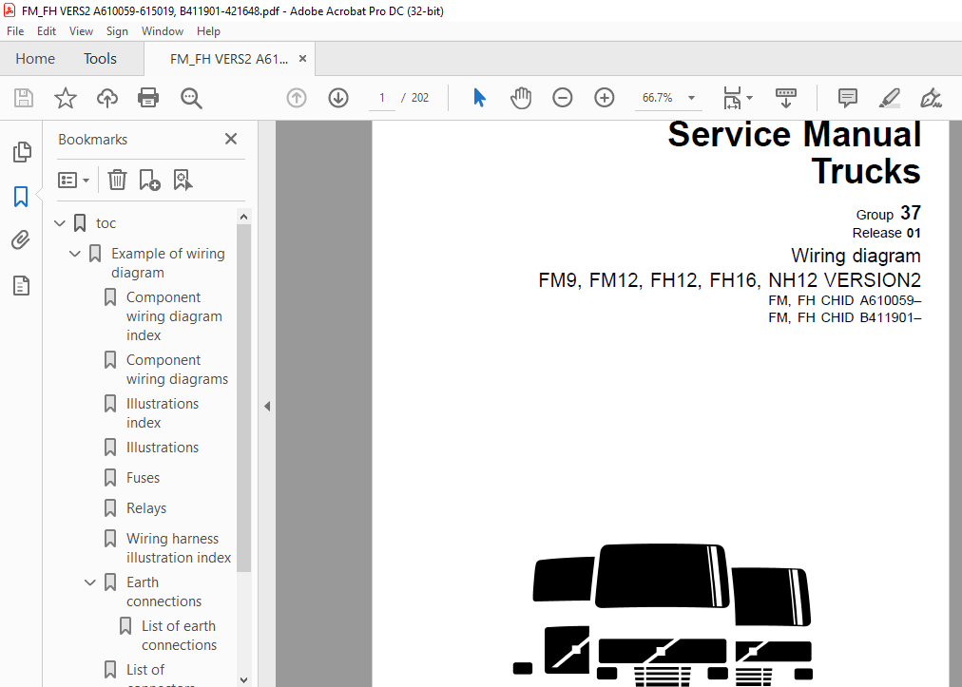Zoom out with minus button

tap(562, 98)
